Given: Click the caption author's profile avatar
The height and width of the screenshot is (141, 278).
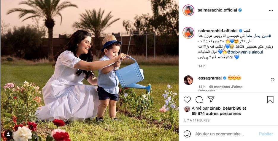Looking at the screenshot, I should [188, 33].
